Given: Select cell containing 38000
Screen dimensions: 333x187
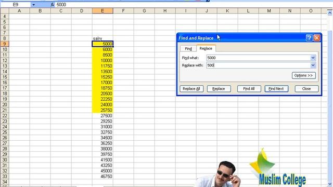Looking at the screenshot, I should [103, 149].
